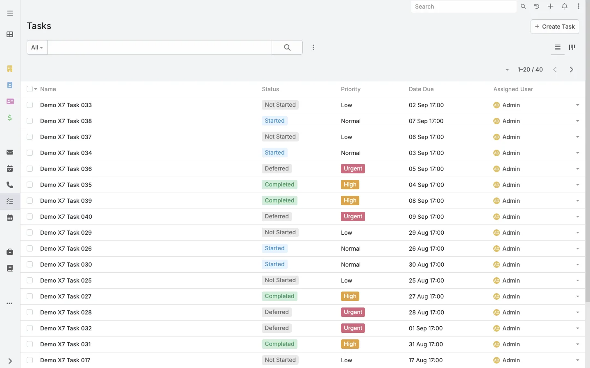
Task: Switch to kanban view mode
Action: coord(572,47)
